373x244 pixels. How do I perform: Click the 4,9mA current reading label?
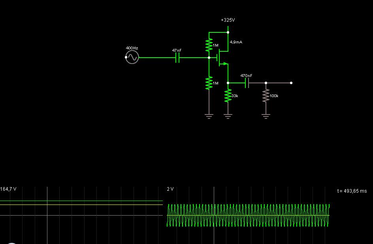pyautogui.click(x=236, y=42)
